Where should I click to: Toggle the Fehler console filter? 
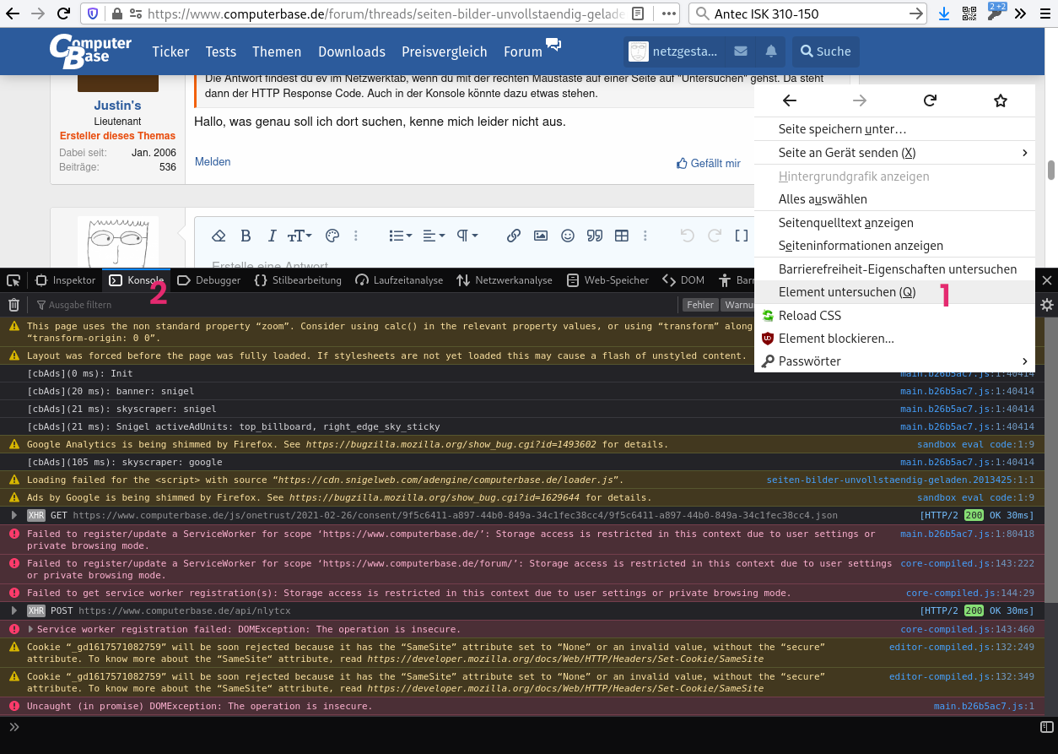click(700, 305)
